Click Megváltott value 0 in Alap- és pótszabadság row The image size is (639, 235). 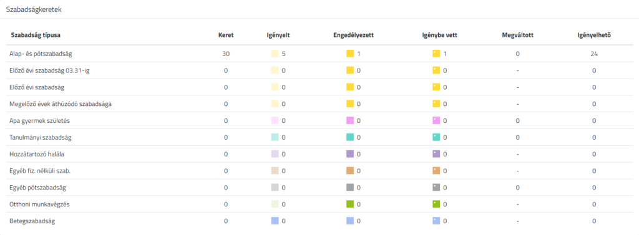pyautogui.click(x=517, y=54)
